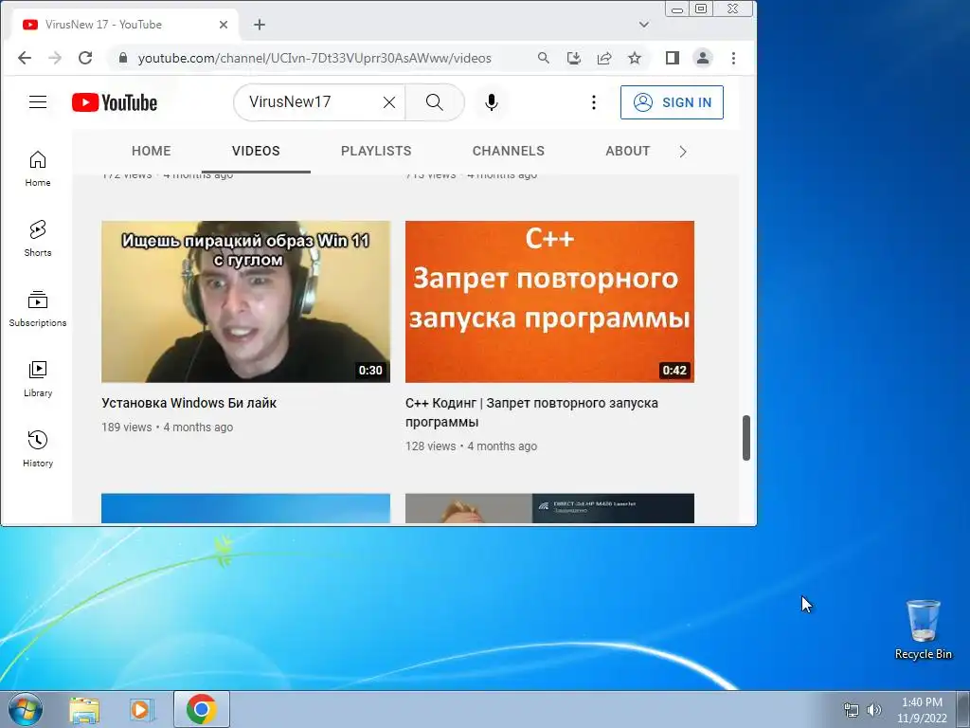Viewport: 970px width, 728px height.
Task: View site information lock icon
Action: pos(123,58)
